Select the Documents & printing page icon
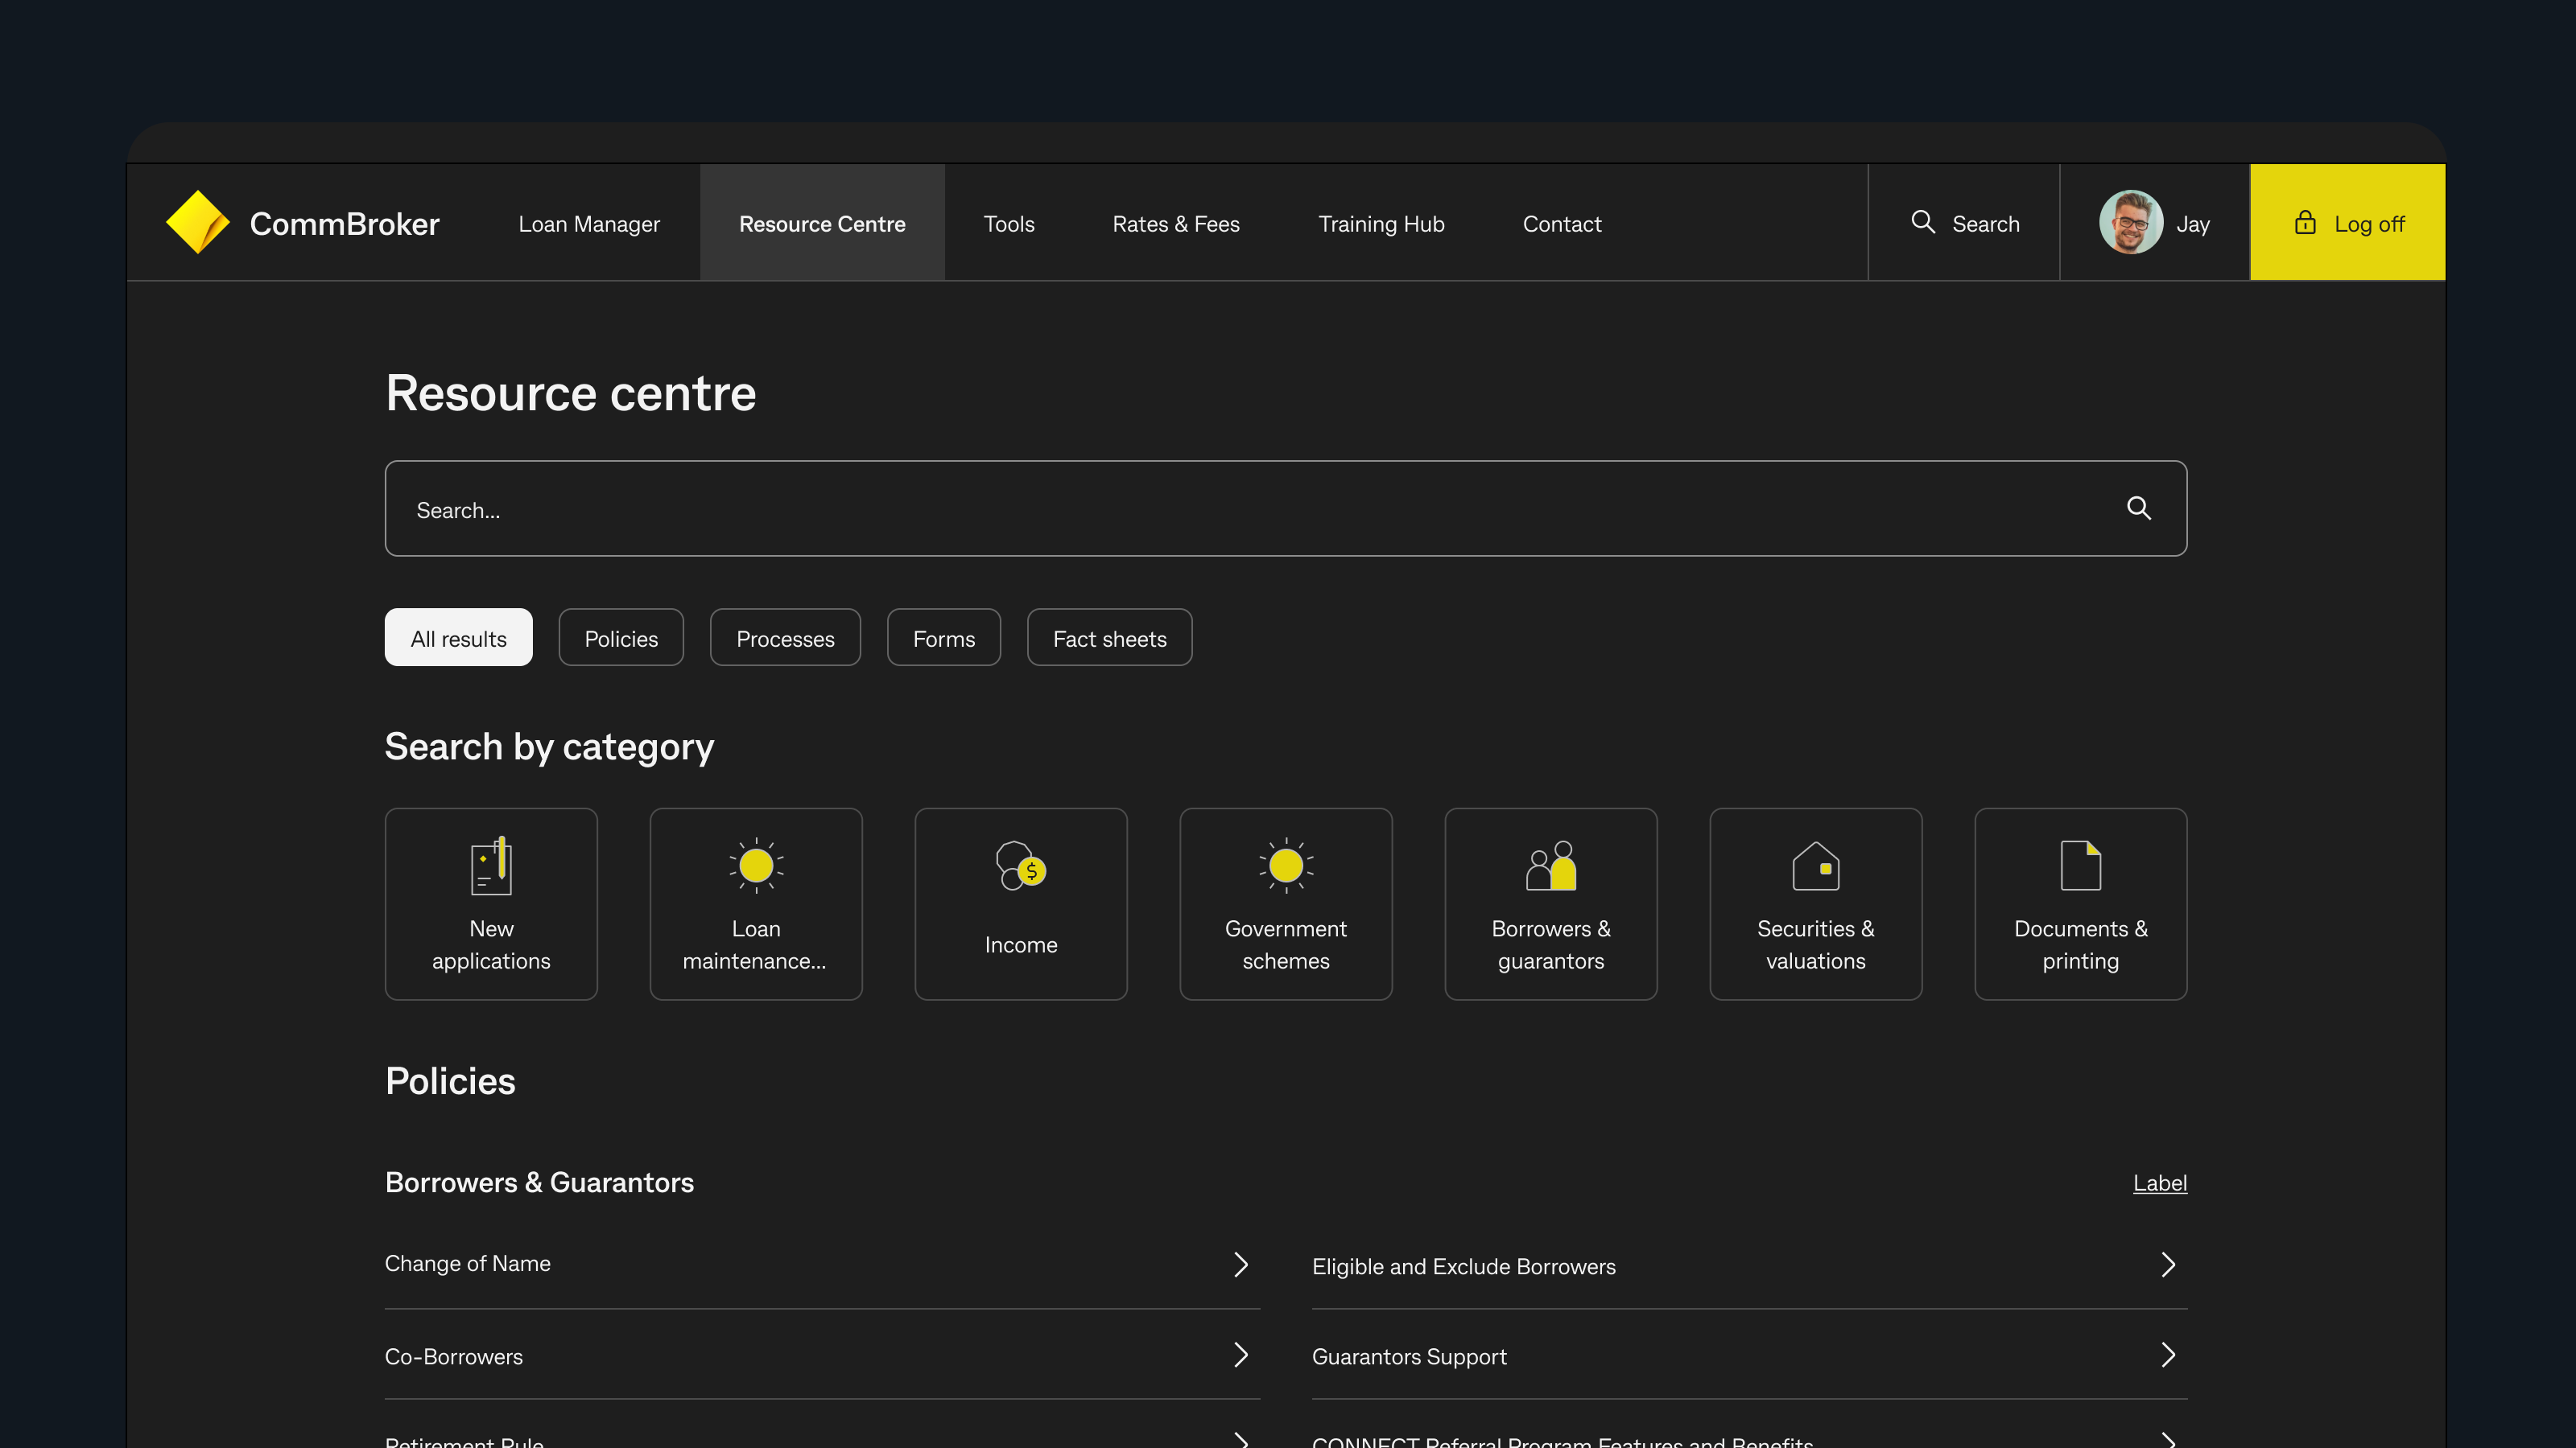Image resolution: width=2576 pixels, height=1448 pixels. click(x=2080, y=866)
